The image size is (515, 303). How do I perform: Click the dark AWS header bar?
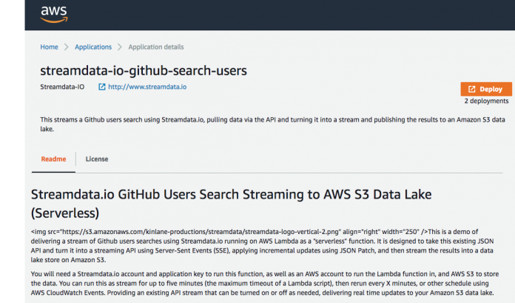(296, 14)
